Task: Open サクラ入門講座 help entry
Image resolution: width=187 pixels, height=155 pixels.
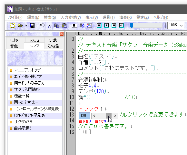Action: click(x=35, y=89)
